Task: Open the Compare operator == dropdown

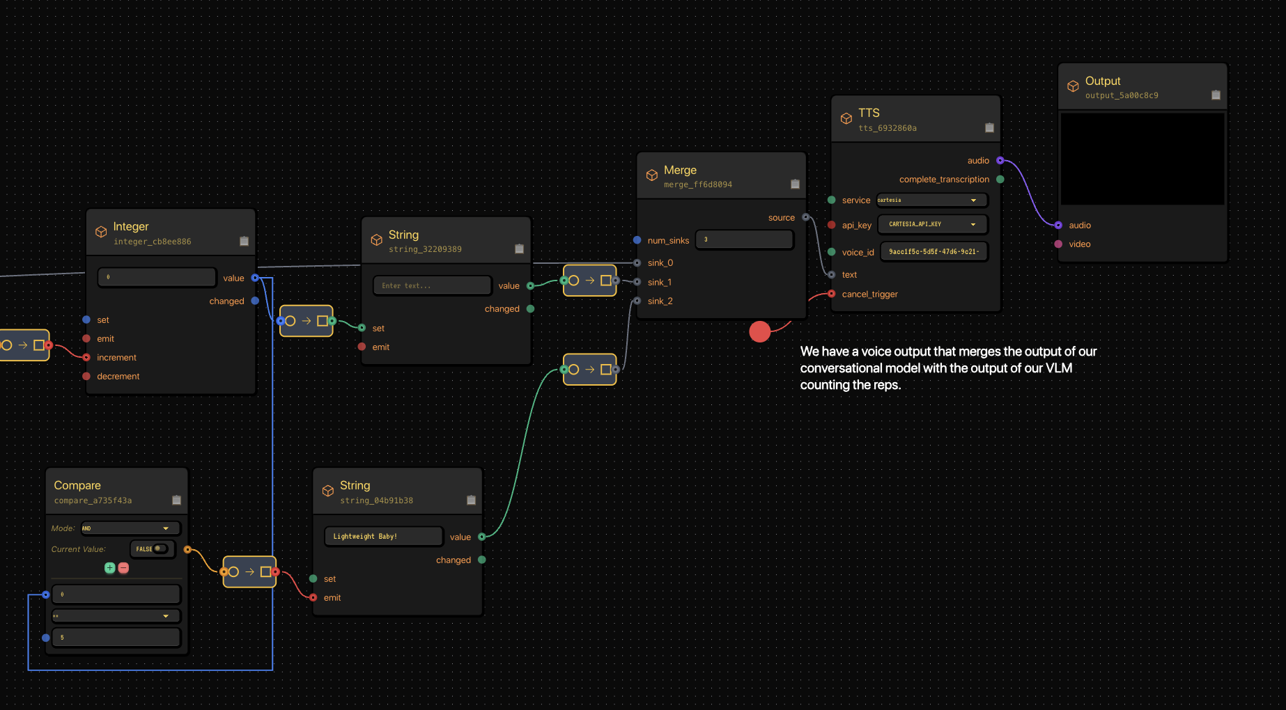Action: (116, 616)
